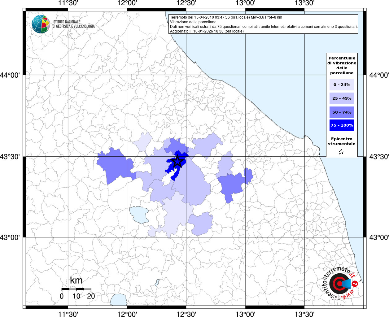
Task: Select the 50 - 74% legend swatch
Action: pos(342,112)
